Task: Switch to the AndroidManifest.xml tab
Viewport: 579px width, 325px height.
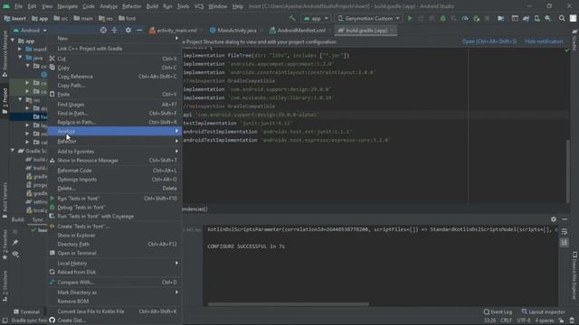Action: pyautogui.click(x=299, y=30)
